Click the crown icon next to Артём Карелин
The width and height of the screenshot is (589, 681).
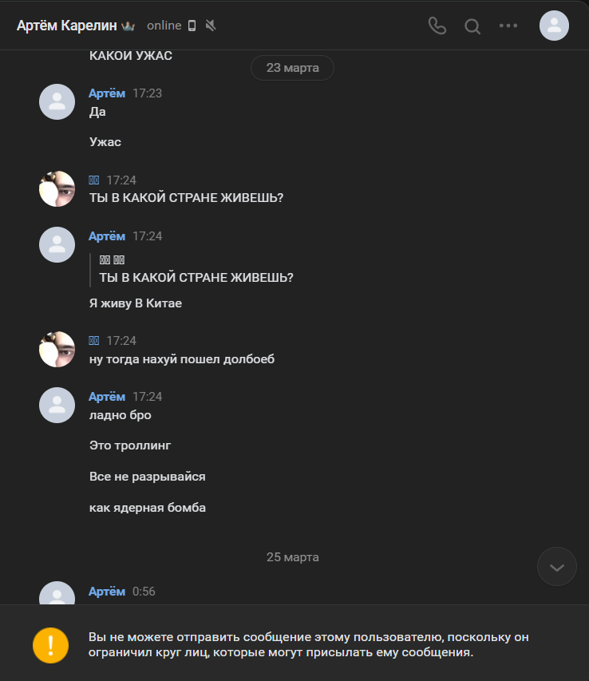[x=129, y=26]
